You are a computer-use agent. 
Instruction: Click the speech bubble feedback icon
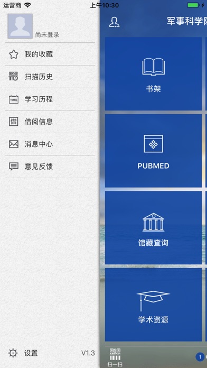click(14, 167)
